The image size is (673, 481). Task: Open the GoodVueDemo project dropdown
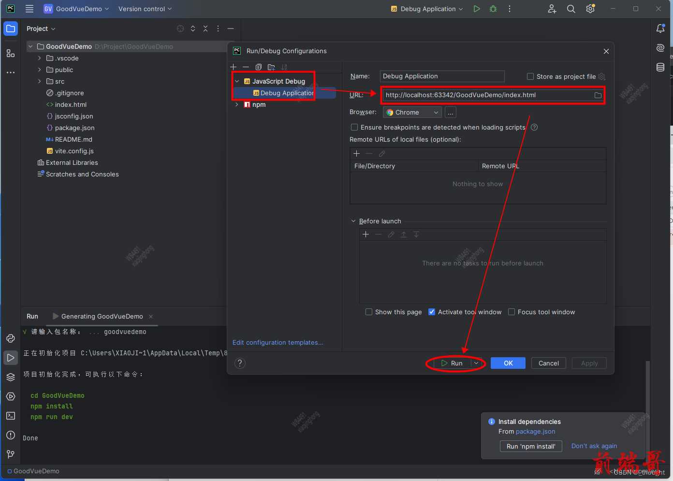click(x=76, y=9)
